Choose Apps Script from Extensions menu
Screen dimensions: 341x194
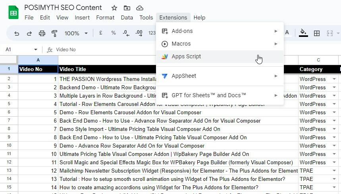(220, 56)
